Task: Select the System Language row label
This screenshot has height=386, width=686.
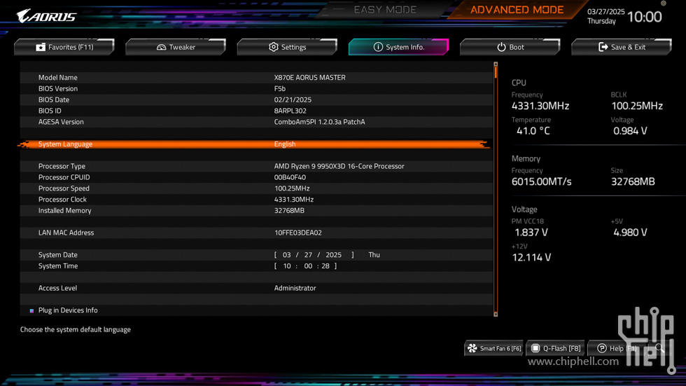Action: [x=65, y=144]
